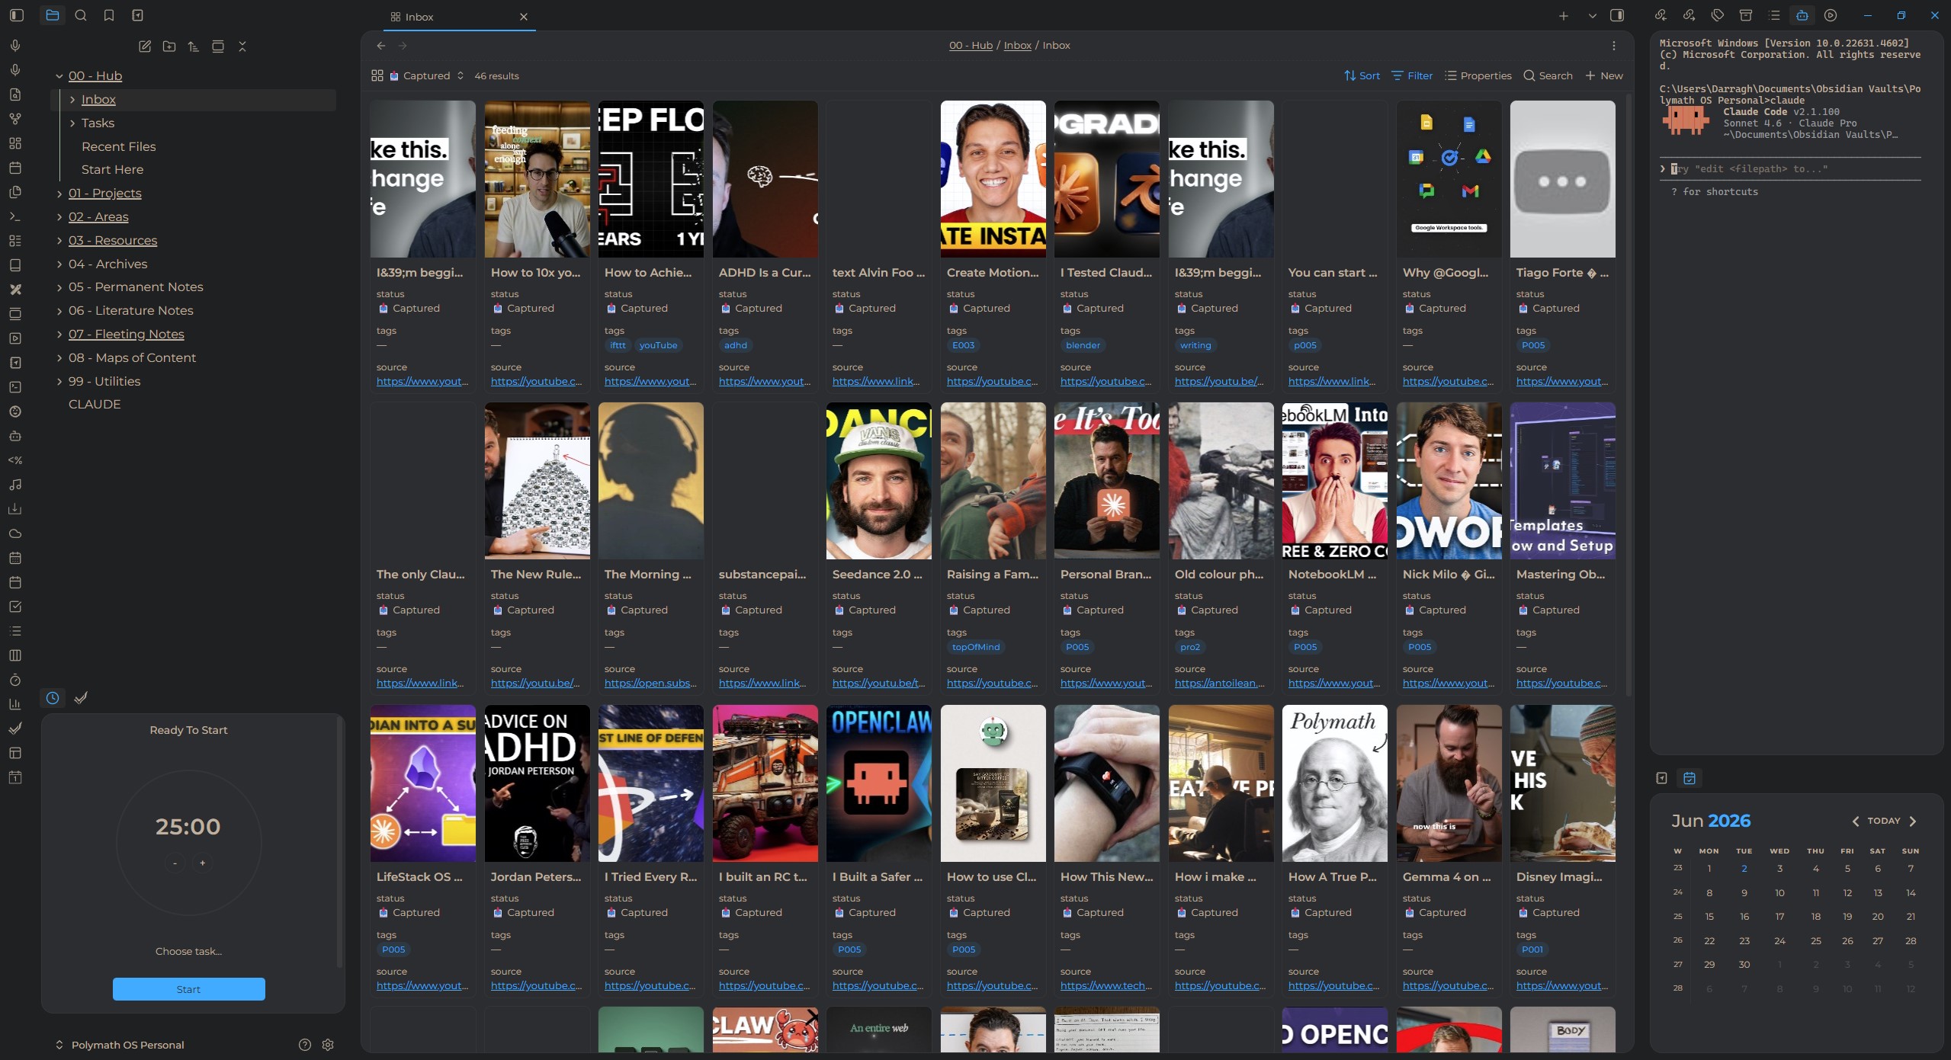Screen dimensions: 1951x1060
Task: Open the Backlinks panel icon
Action: pos(1661,15)
